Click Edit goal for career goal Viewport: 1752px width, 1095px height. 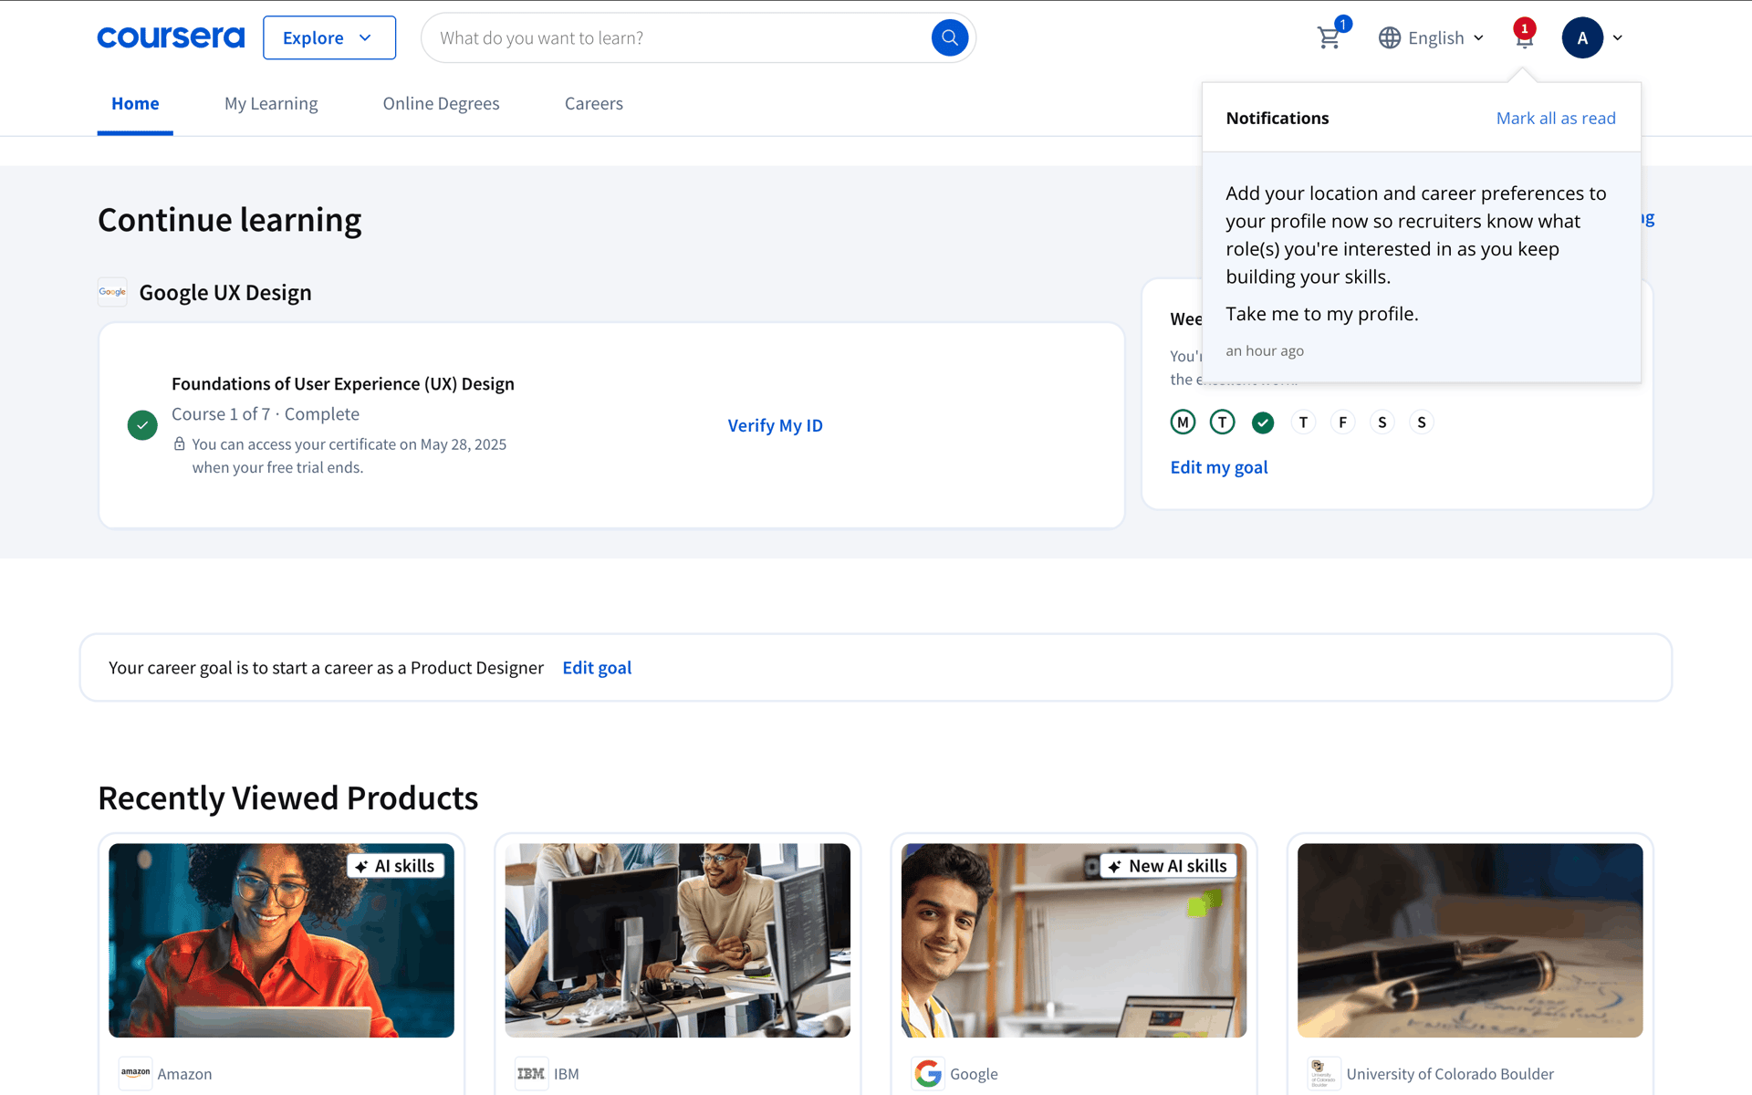point(597,668)
